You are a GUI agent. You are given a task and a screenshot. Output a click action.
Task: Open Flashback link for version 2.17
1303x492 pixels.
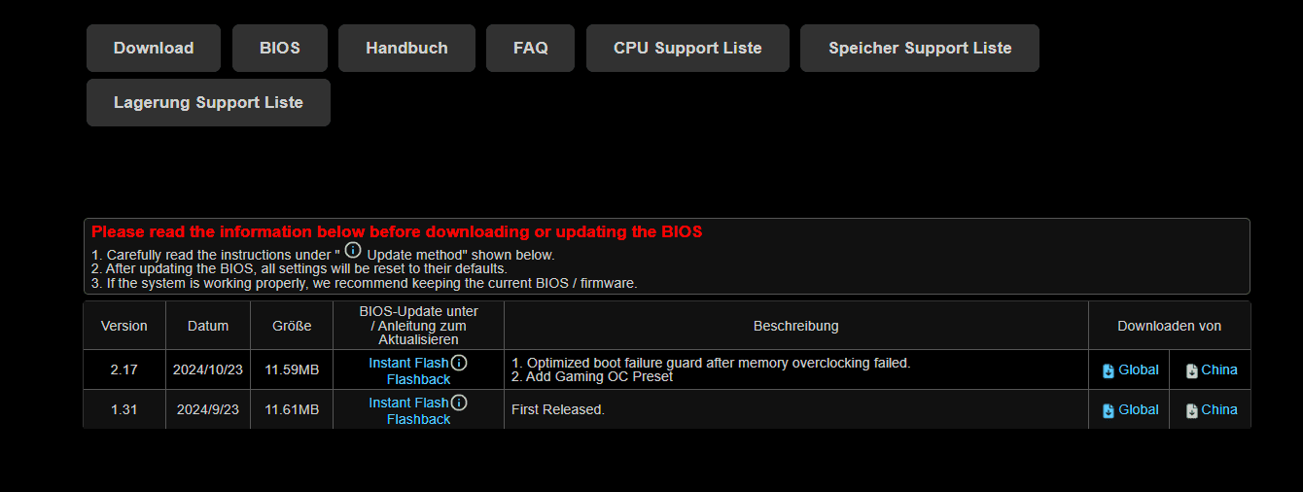click(418, 379)
